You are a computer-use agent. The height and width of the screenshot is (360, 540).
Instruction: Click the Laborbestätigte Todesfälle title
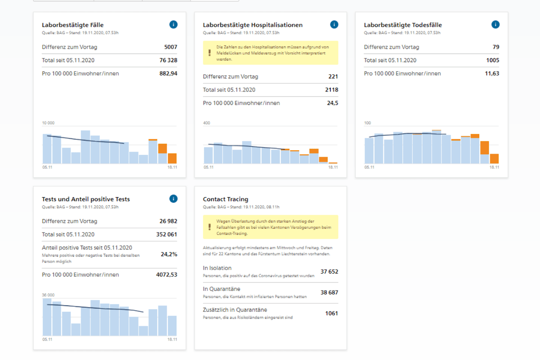coord(403,25)
